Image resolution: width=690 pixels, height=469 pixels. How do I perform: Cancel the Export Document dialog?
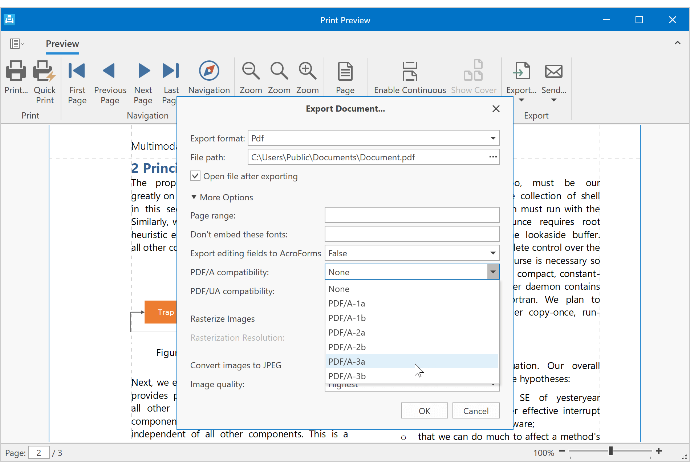pos(476,410)
